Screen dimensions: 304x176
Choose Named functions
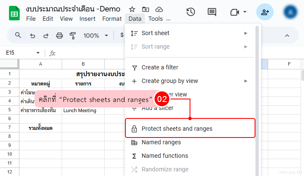point(190,156)
